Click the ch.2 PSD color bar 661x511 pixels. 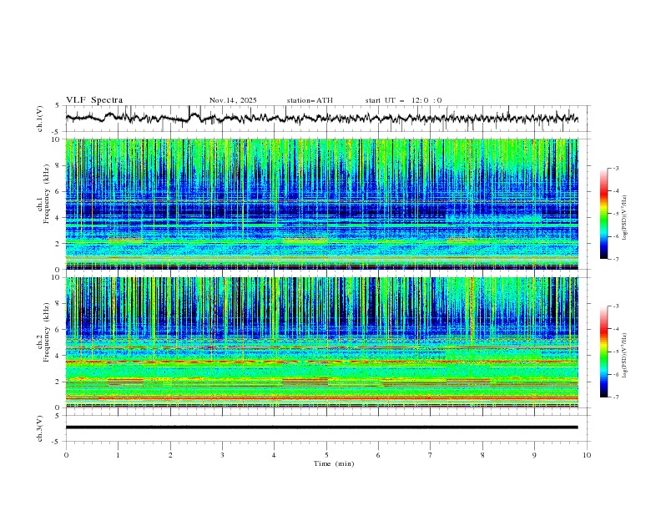(x=603, y=352)
